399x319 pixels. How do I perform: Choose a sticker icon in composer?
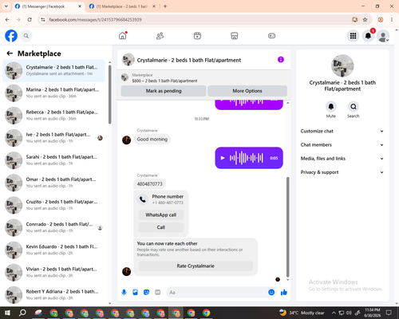pos(146,293)
